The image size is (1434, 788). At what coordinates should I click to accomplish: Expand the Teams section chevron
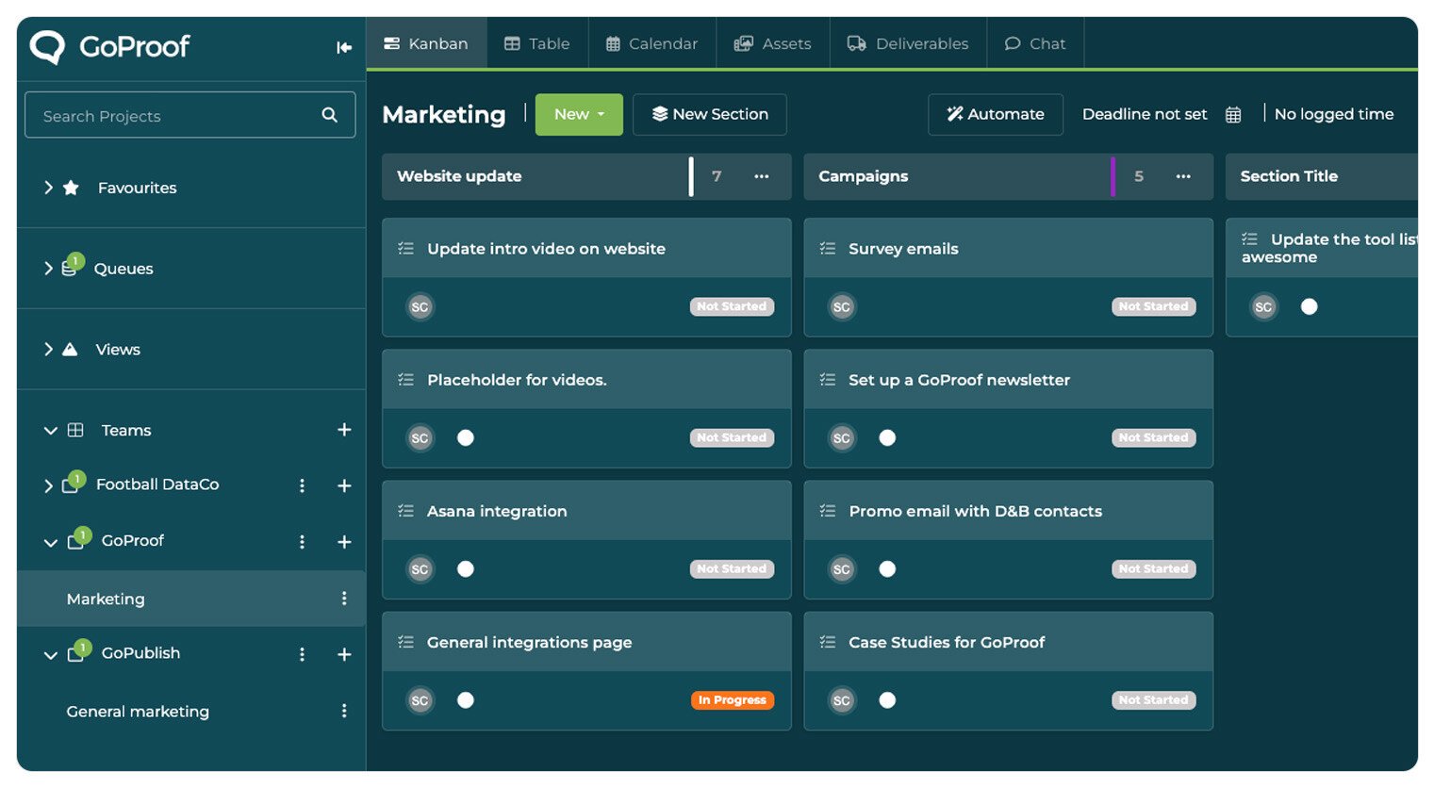click(50, 431)
